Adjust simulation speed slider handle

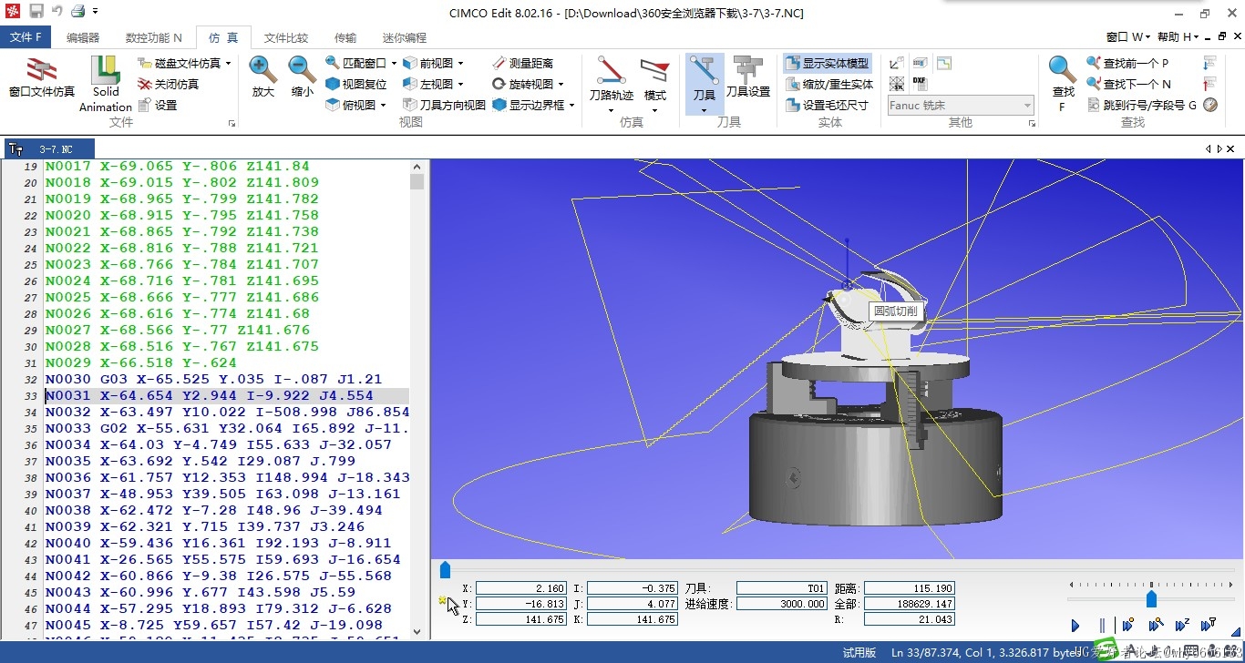1151,598
